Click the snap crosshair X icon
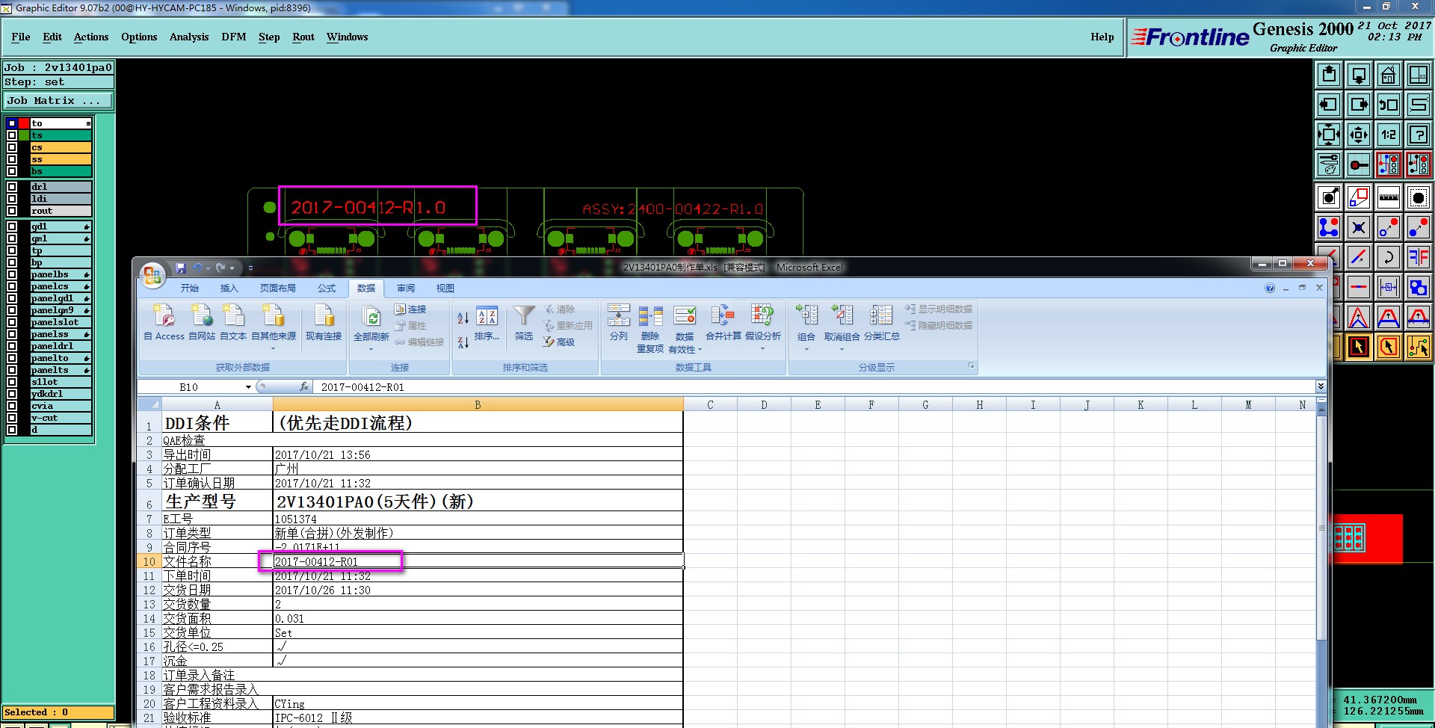This screenshot has width=1435, height=728. pos(1359,227)
